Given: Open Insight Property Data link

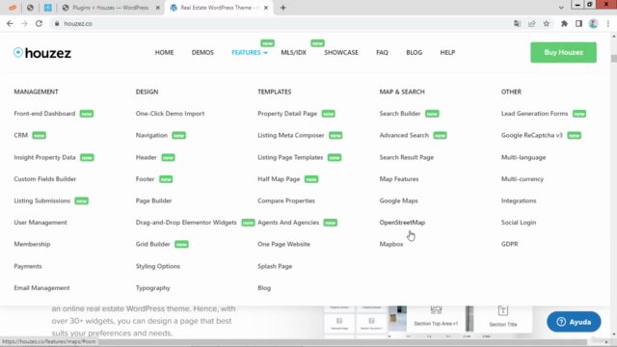Looking at the screenshot, I should click(x=44, y=157).
